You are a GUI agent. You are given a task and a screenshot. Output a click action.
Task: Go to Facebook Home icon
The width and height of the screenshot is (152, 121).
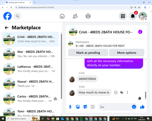62,16
